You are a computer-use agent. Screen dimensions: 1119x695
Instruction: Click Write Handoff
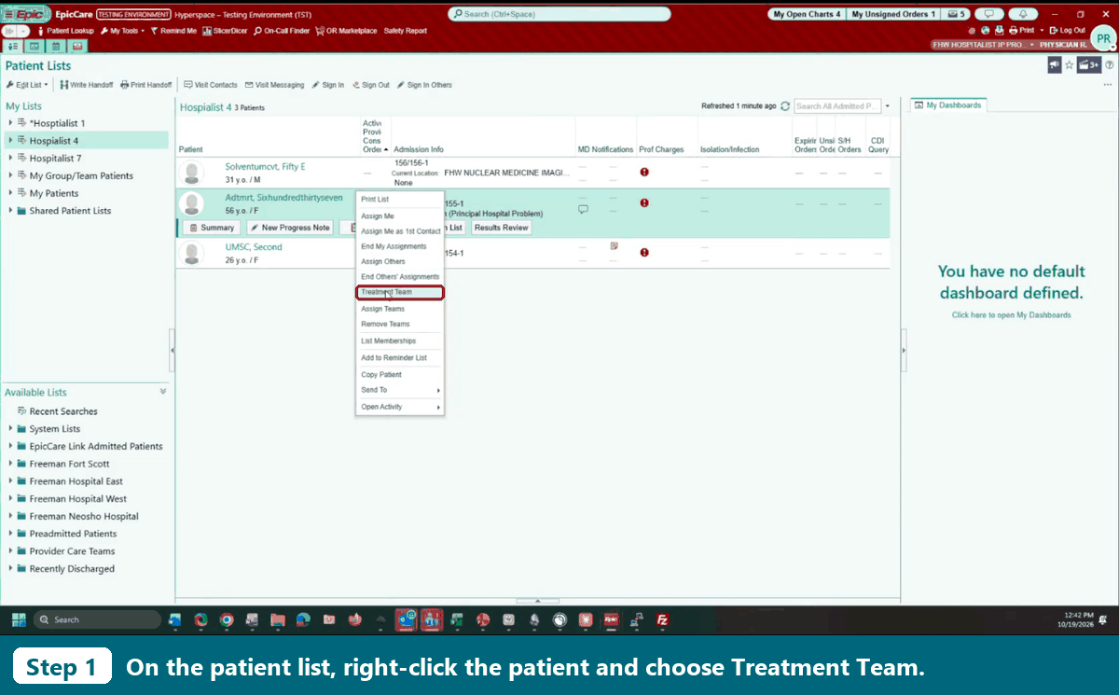87,85
